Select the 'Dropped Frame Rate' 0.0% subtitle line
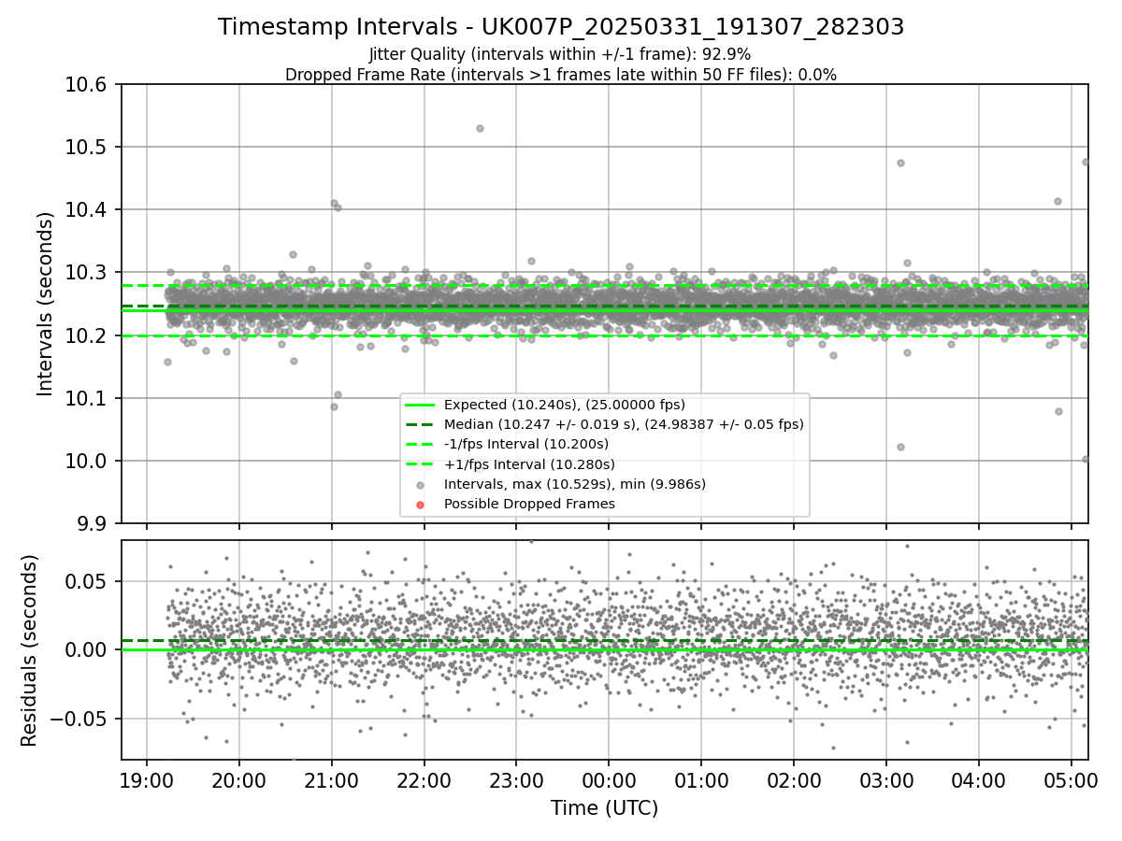The height and width of the screenshot is (841, 1122). tap(561, 75)
